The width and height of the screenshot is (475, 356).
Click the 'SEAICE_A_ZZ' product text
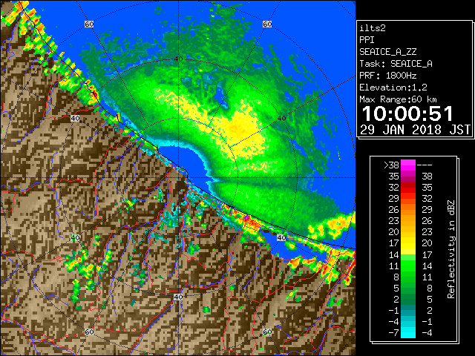click(x=388, y=52)
